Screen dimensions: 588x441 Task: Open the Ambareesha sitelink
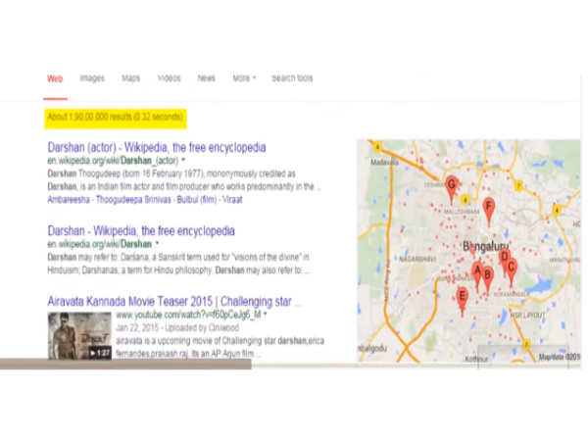(x=69, y=200)
